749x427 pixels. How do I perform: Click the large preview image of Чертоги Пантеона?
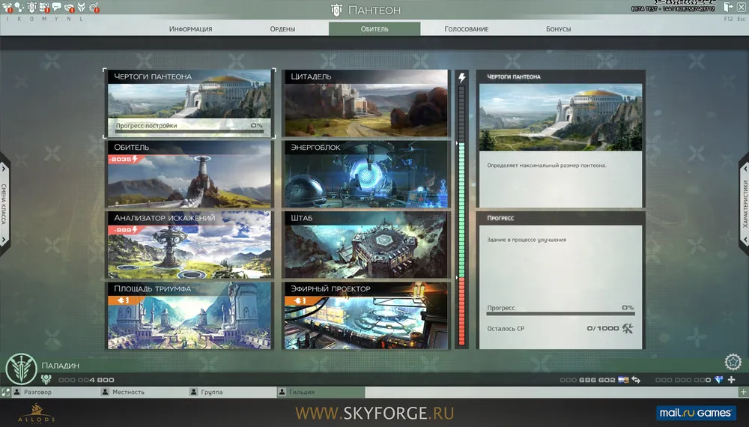coord(560,117)
